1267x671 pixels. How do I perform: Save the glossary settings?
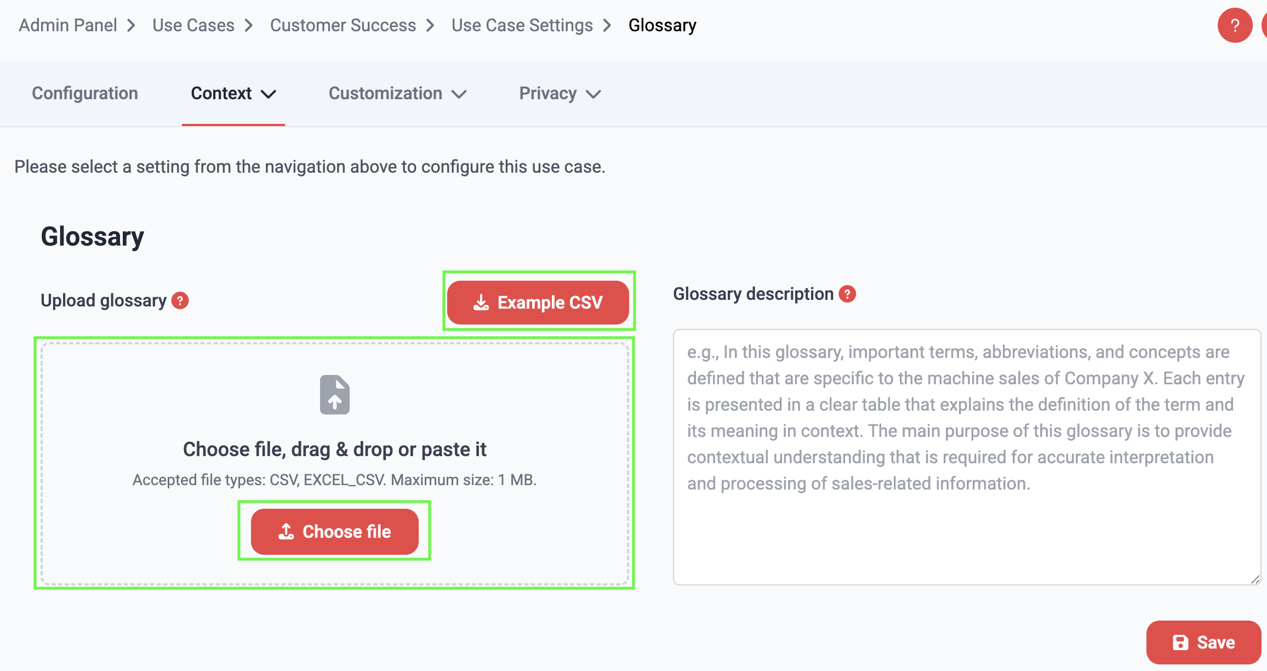1203,642
